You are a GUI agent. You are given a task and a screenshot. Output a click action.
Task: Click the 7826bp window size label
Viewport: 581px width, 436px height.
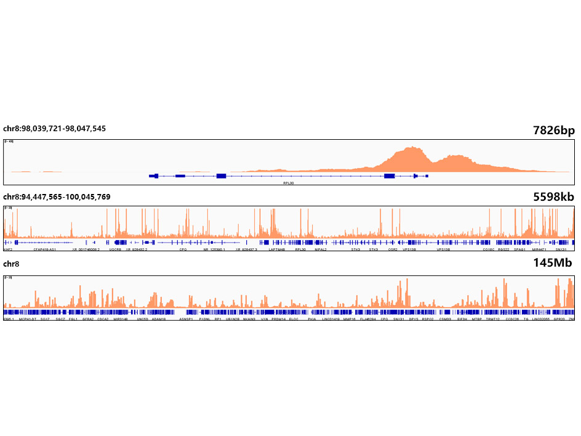click(x=553, y=129)
